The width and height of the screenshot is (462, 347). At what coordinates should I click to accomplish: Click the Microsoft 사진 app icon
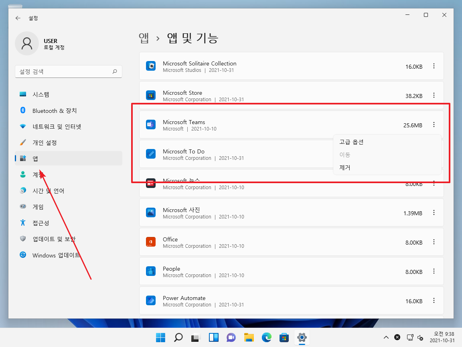pos(151,212)
